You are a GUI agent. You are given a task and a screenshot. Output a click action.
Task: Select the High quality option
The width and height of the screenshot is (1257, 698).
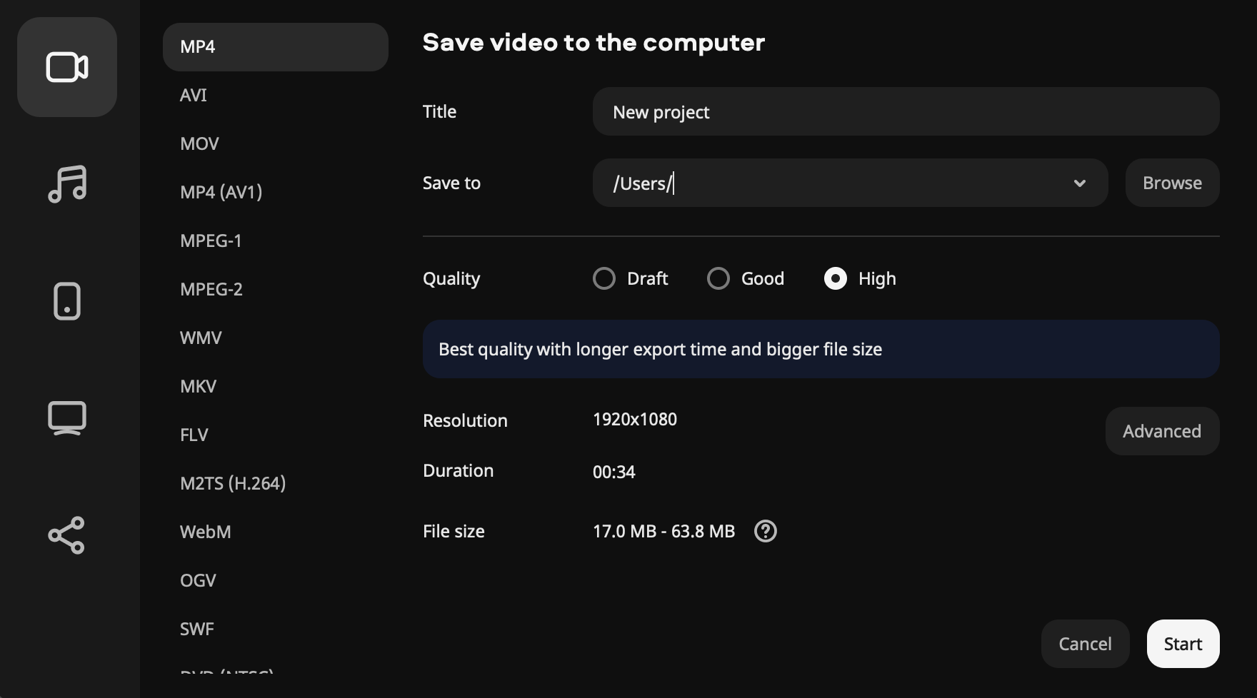[860, 278]
